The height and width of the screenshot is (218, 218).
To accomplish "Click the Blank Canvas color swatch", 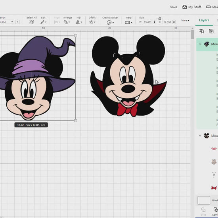I will [x=204, y=200].
